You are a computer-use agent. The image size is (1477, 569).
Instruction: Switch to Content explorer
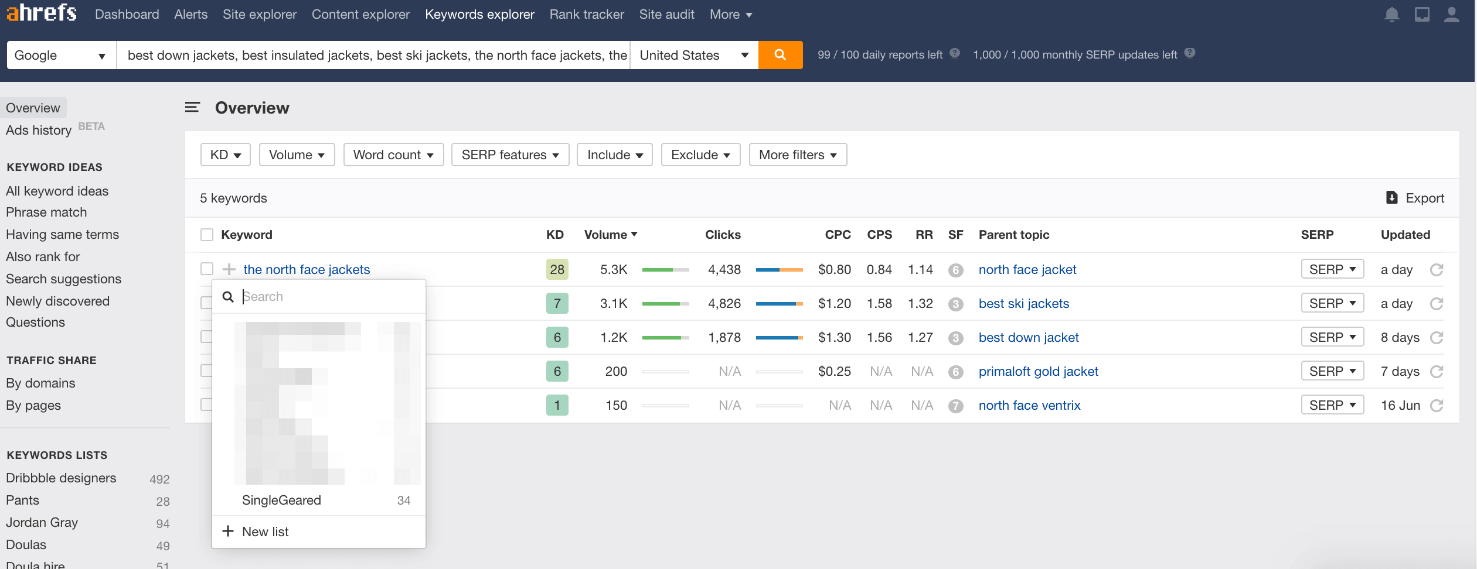(x=360, y=14)
